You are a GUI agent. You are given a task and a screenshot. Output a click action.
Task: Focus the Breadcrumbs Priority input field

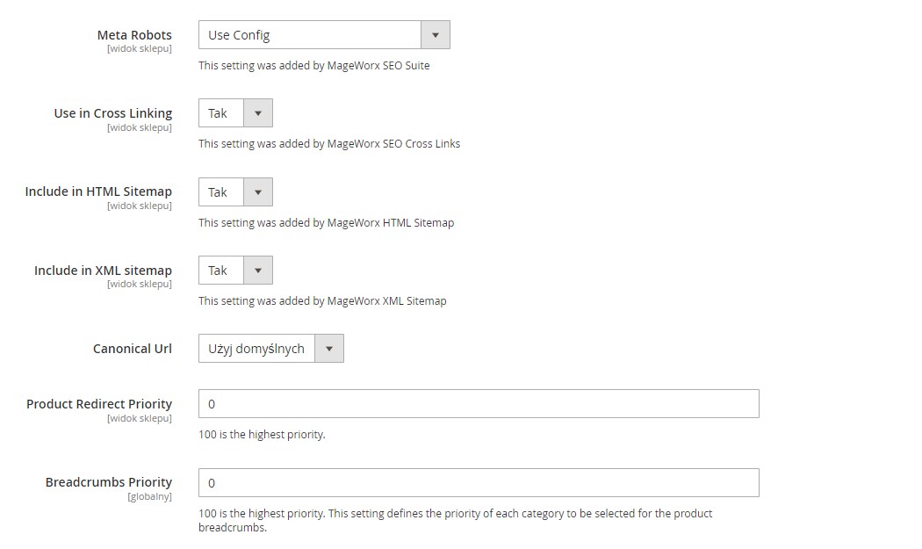(479, 483)
